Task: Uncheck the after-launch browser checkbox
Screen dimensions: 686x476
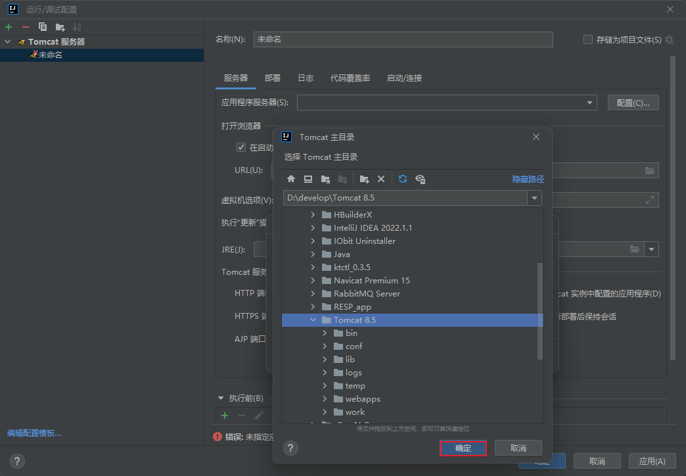Action: coord(241,147)
